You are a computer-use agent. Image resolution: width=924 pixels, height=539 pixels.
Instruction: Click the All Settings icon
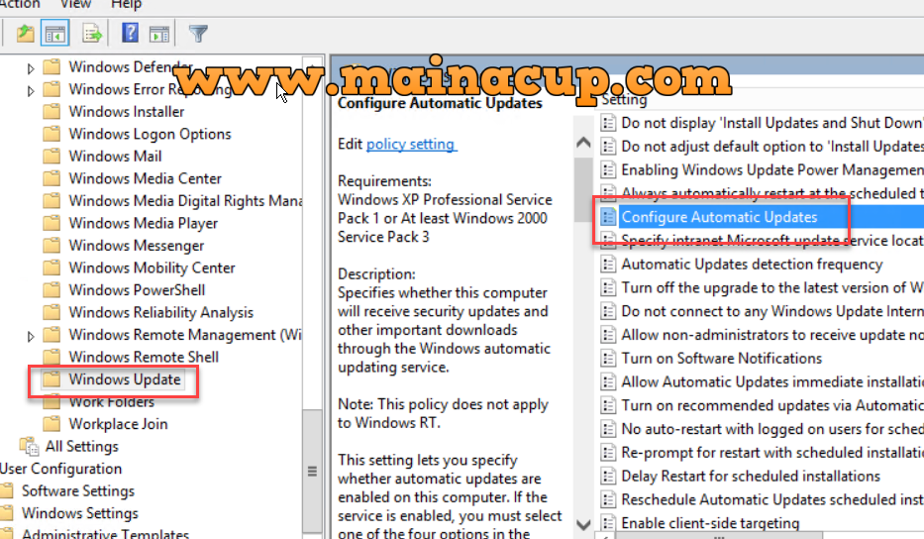[x=29, y=447]
